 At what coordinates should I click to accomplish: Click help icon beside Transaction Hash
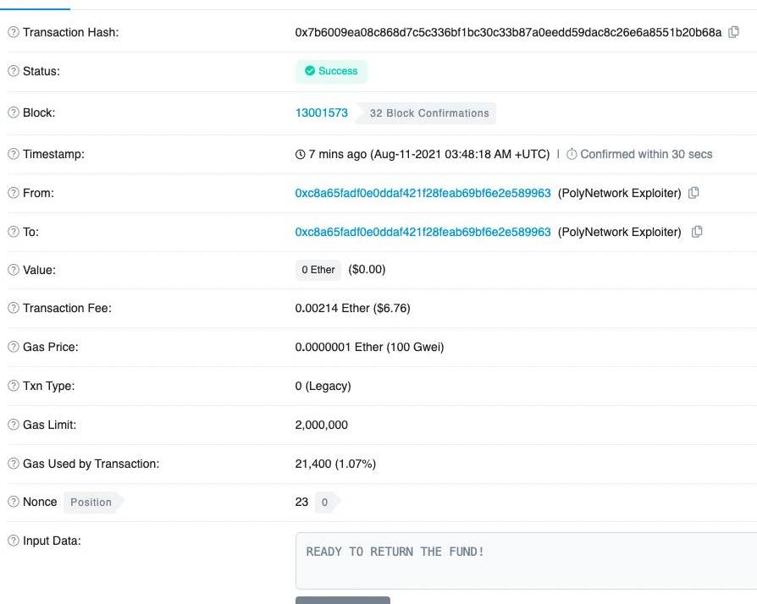pyautogui.click(x=14, y=32)
